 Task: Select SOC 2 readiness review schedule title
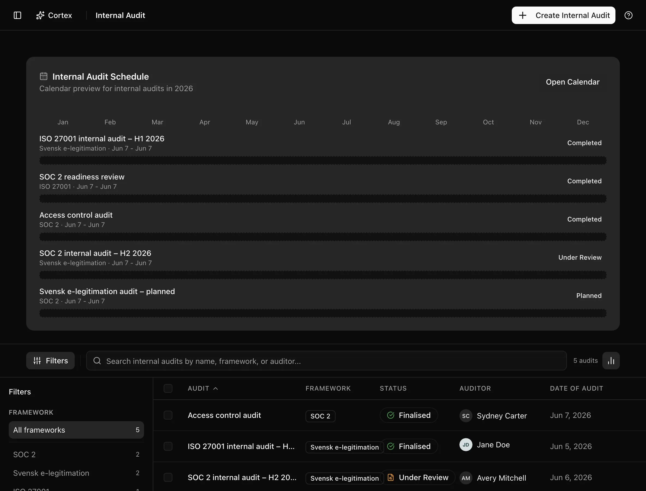(x=82, y=177)
